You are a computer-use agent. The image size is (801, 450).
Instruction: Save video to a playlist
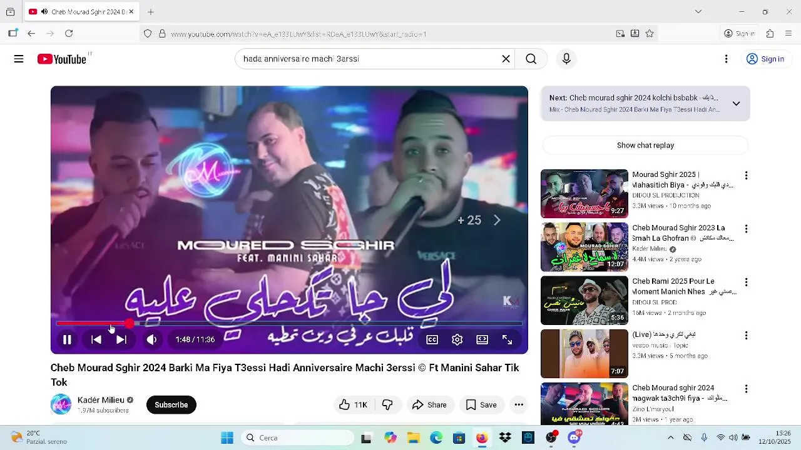click(x=481, y=404)
